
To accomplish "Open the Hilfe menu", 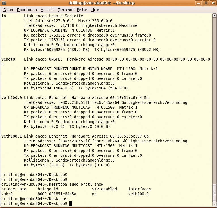I will coord(95,10).
